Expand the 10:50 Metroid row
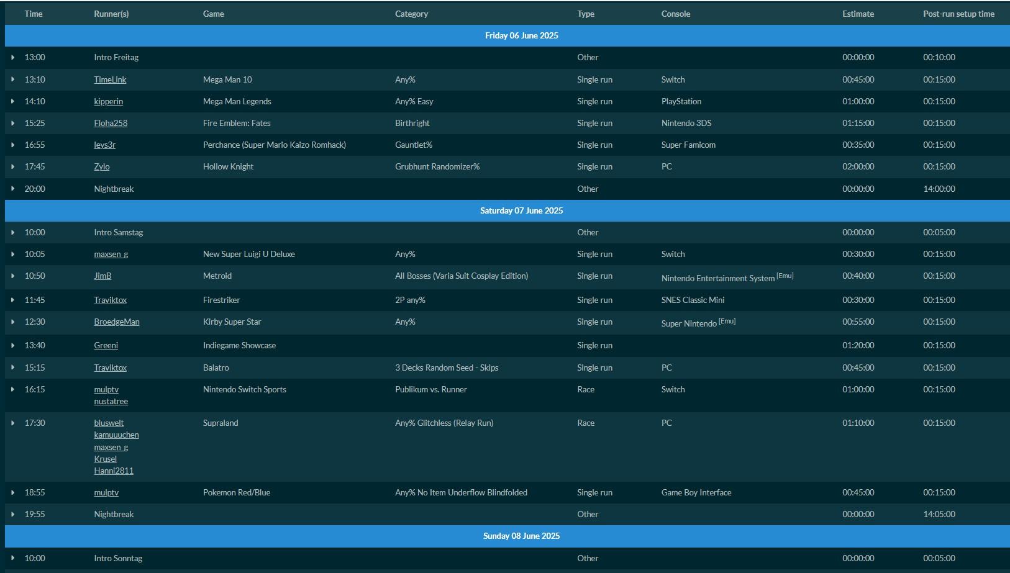This screenshot has width=1010, height=573. [12, 276]
